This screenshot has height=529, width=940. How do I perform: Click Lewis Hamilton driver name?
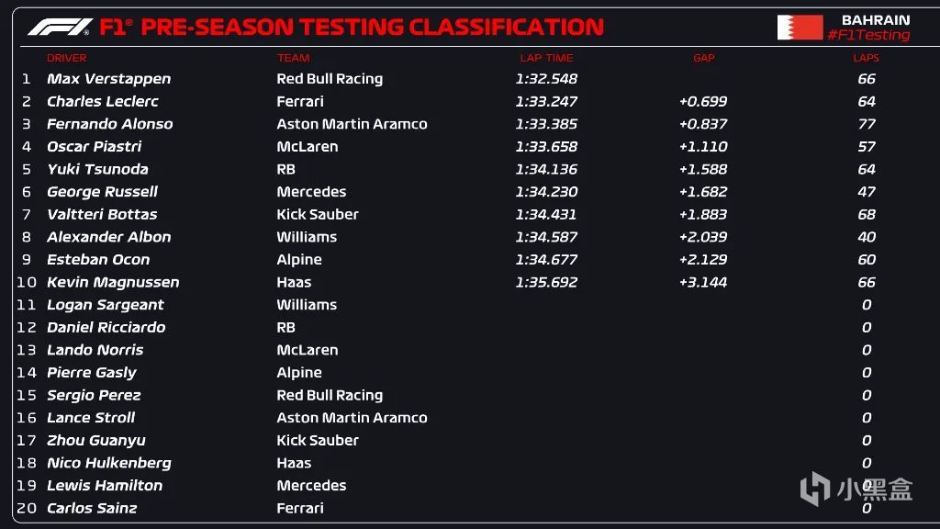(105, 486)
